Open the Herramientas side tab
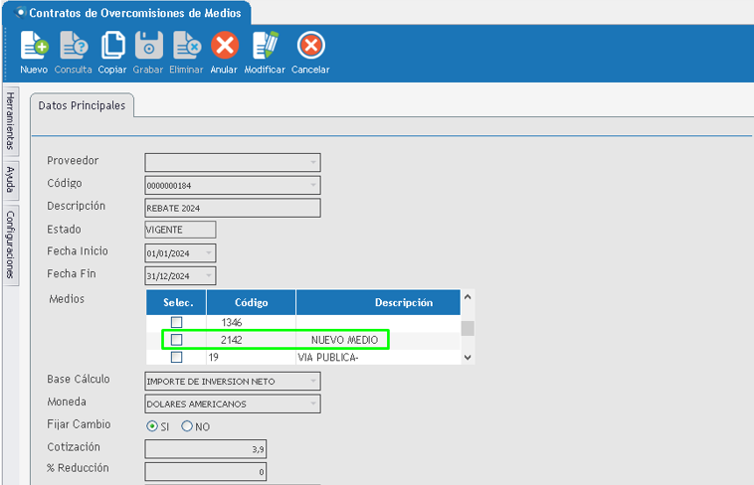Viewport: 754px width, 485px height. coord(11,120)
